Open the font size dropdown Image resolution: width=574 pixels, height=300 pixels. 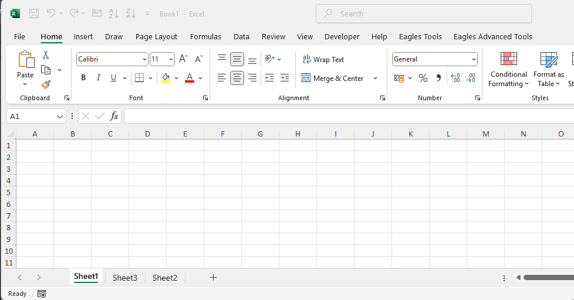coord(171,59)
